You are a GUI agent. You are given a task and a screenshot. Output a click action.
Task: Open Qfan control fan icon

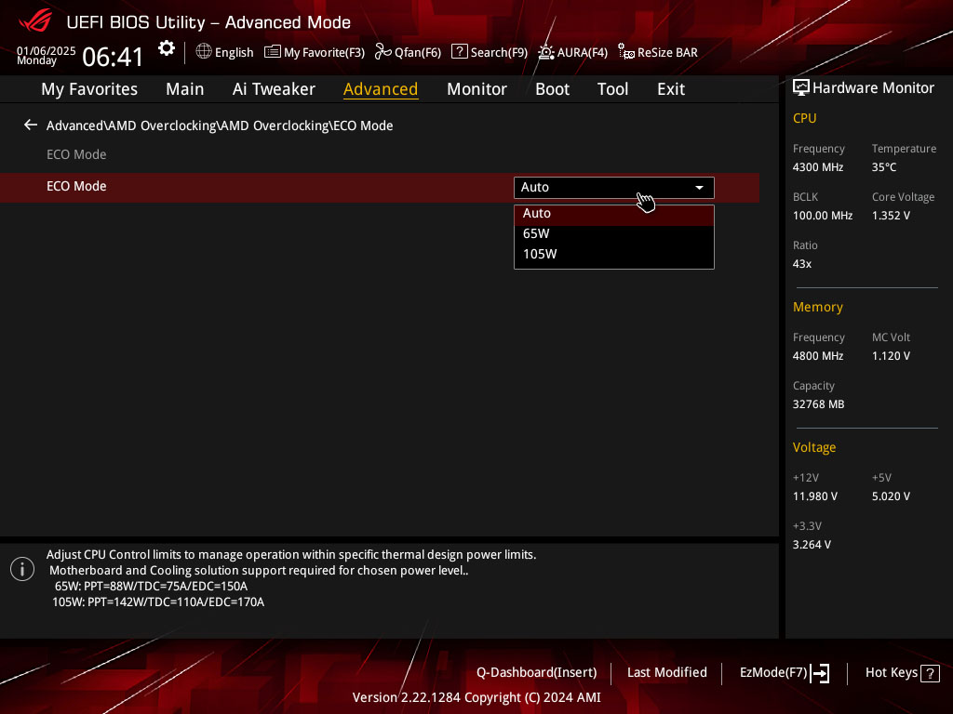point(383,52)
